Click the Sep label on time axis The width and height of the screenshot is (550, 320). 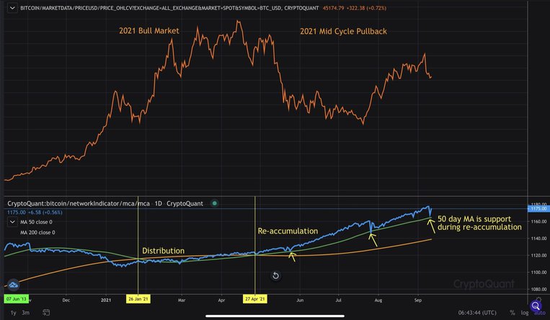[418, 300]
